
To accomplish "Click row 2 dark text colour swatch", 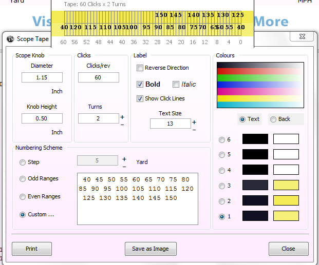I will (255, 200).
